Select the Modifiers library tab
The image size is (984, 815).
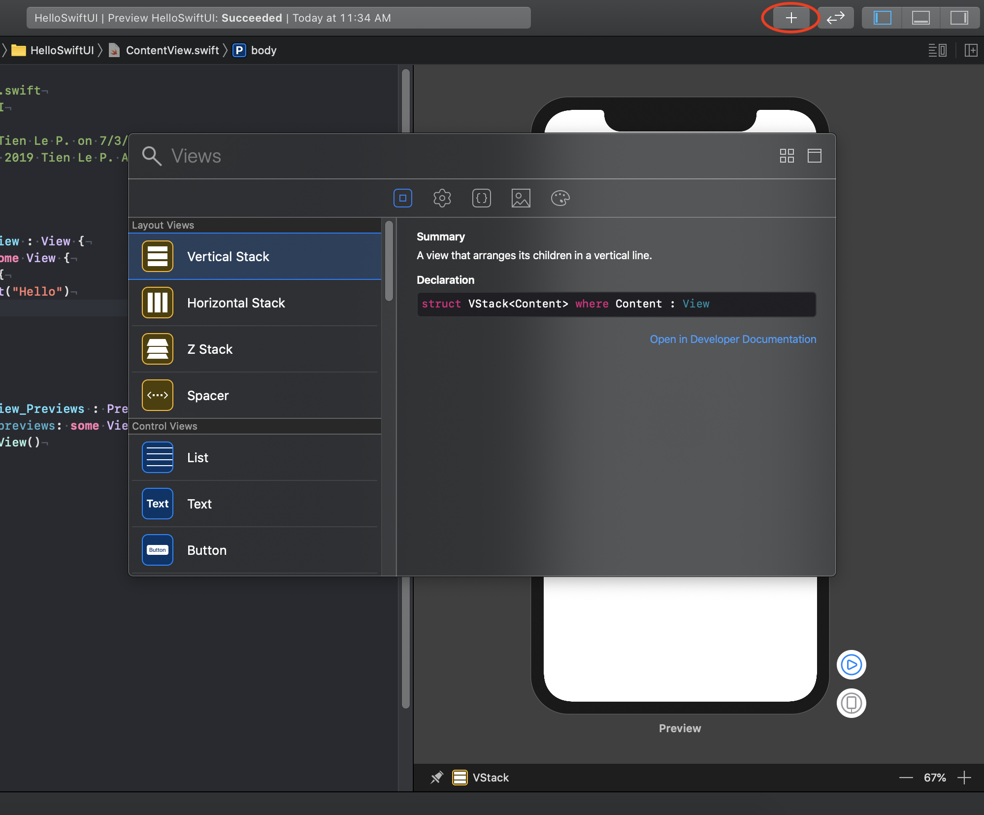click(442, 198)
